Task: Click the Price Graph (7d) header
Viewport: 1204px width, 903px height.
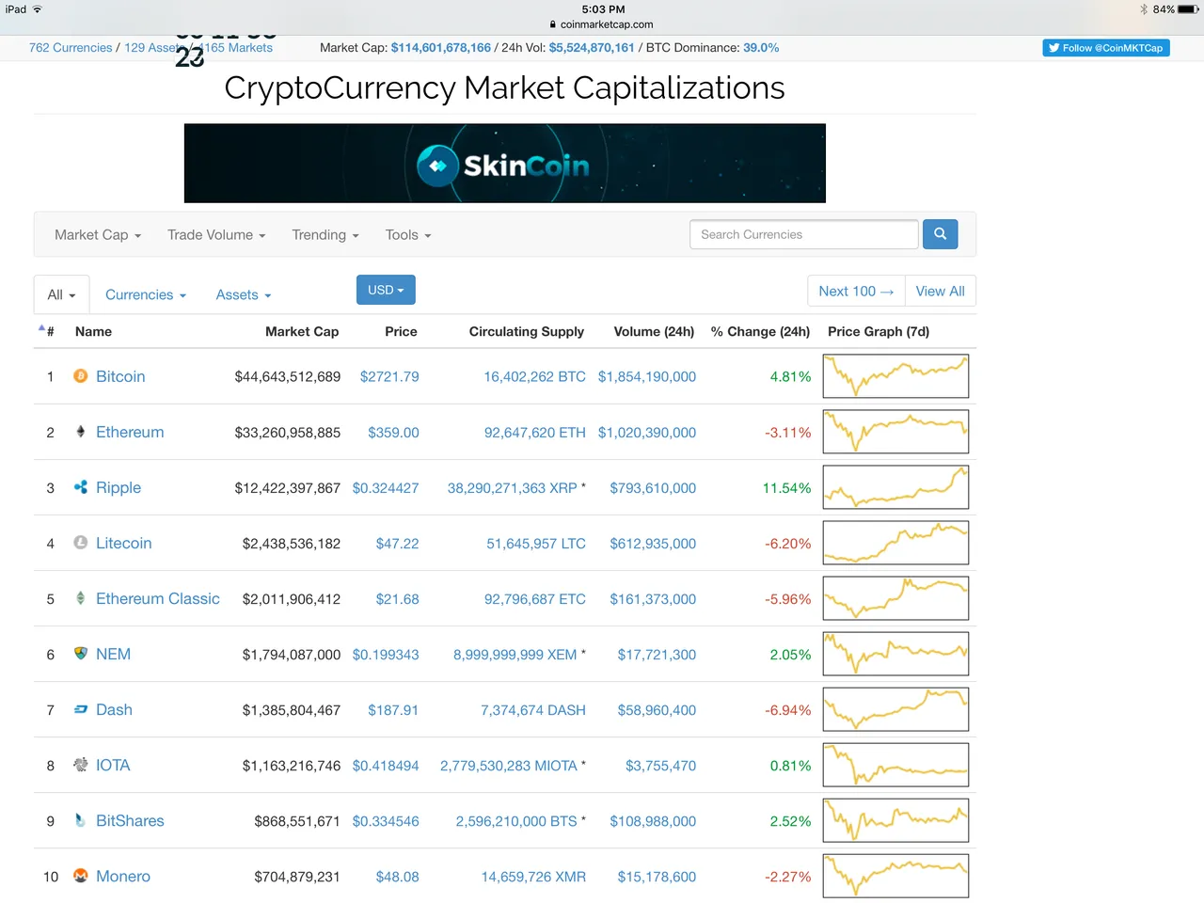Action: [x=879, y=331]
